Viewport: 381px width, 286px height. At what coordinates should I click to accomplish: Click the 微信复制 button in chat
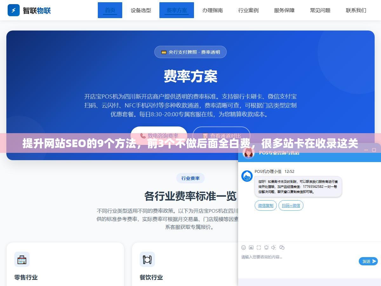tap(266, 206)
